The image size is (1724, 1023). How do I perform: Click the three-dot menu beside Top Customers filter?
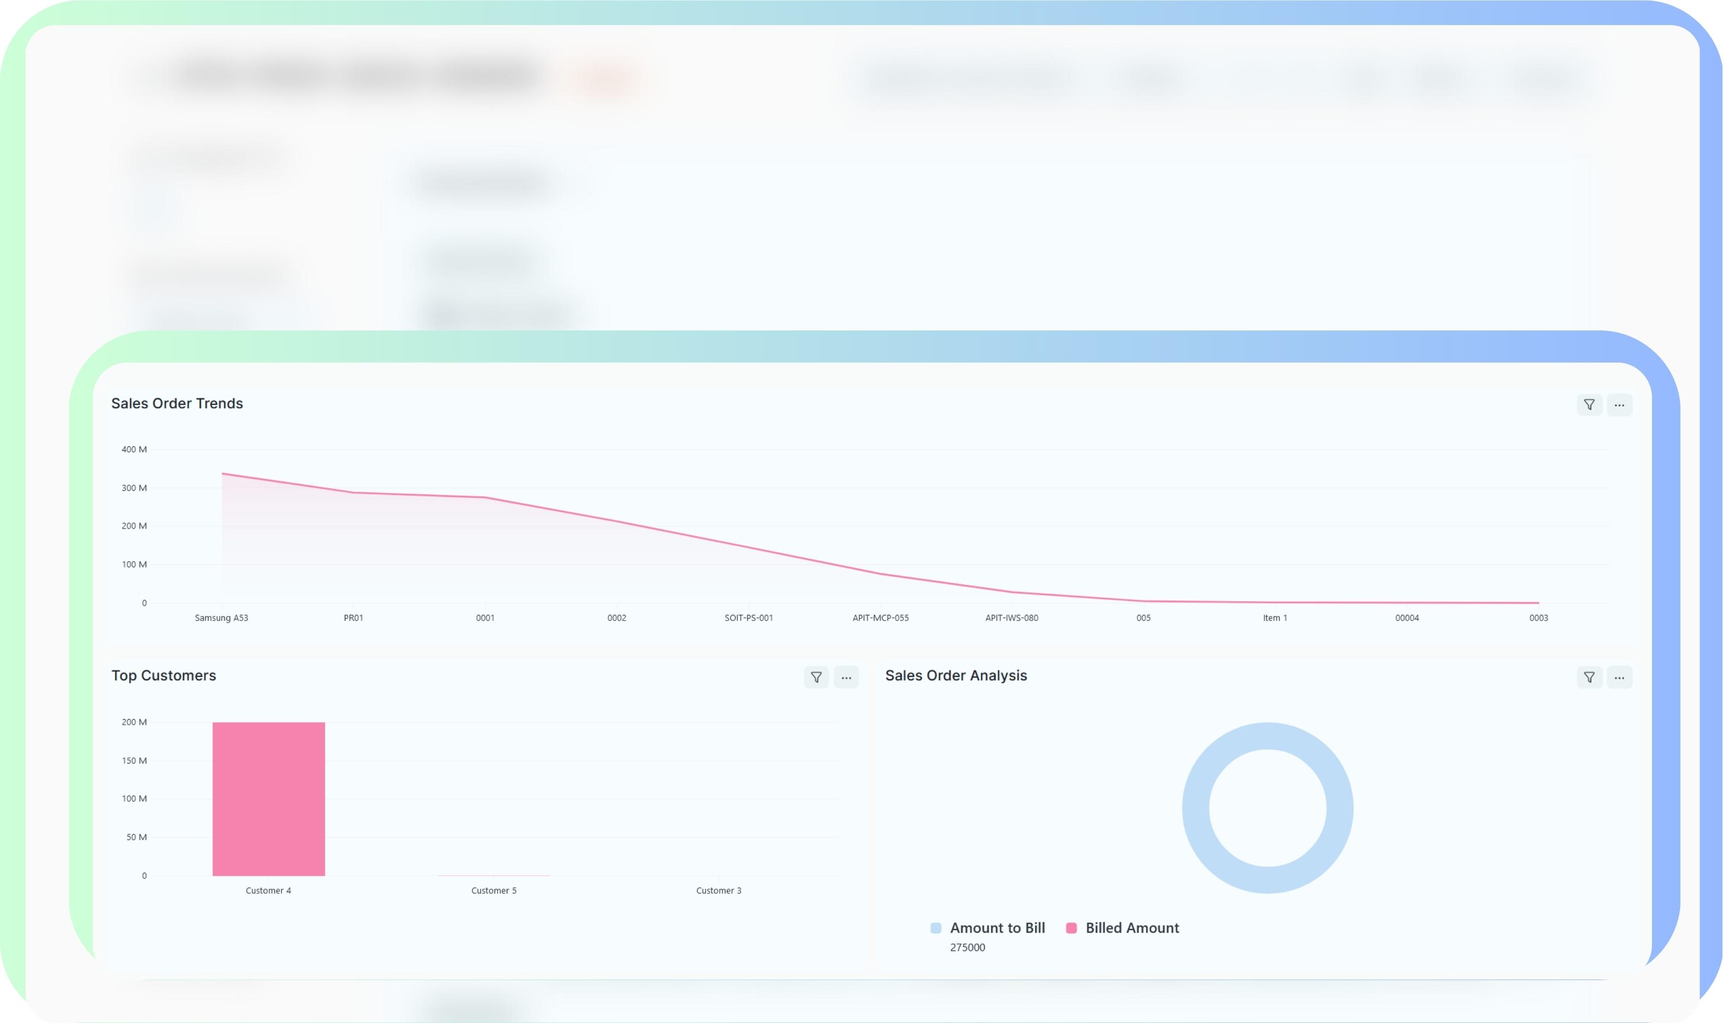pos(846,678)
